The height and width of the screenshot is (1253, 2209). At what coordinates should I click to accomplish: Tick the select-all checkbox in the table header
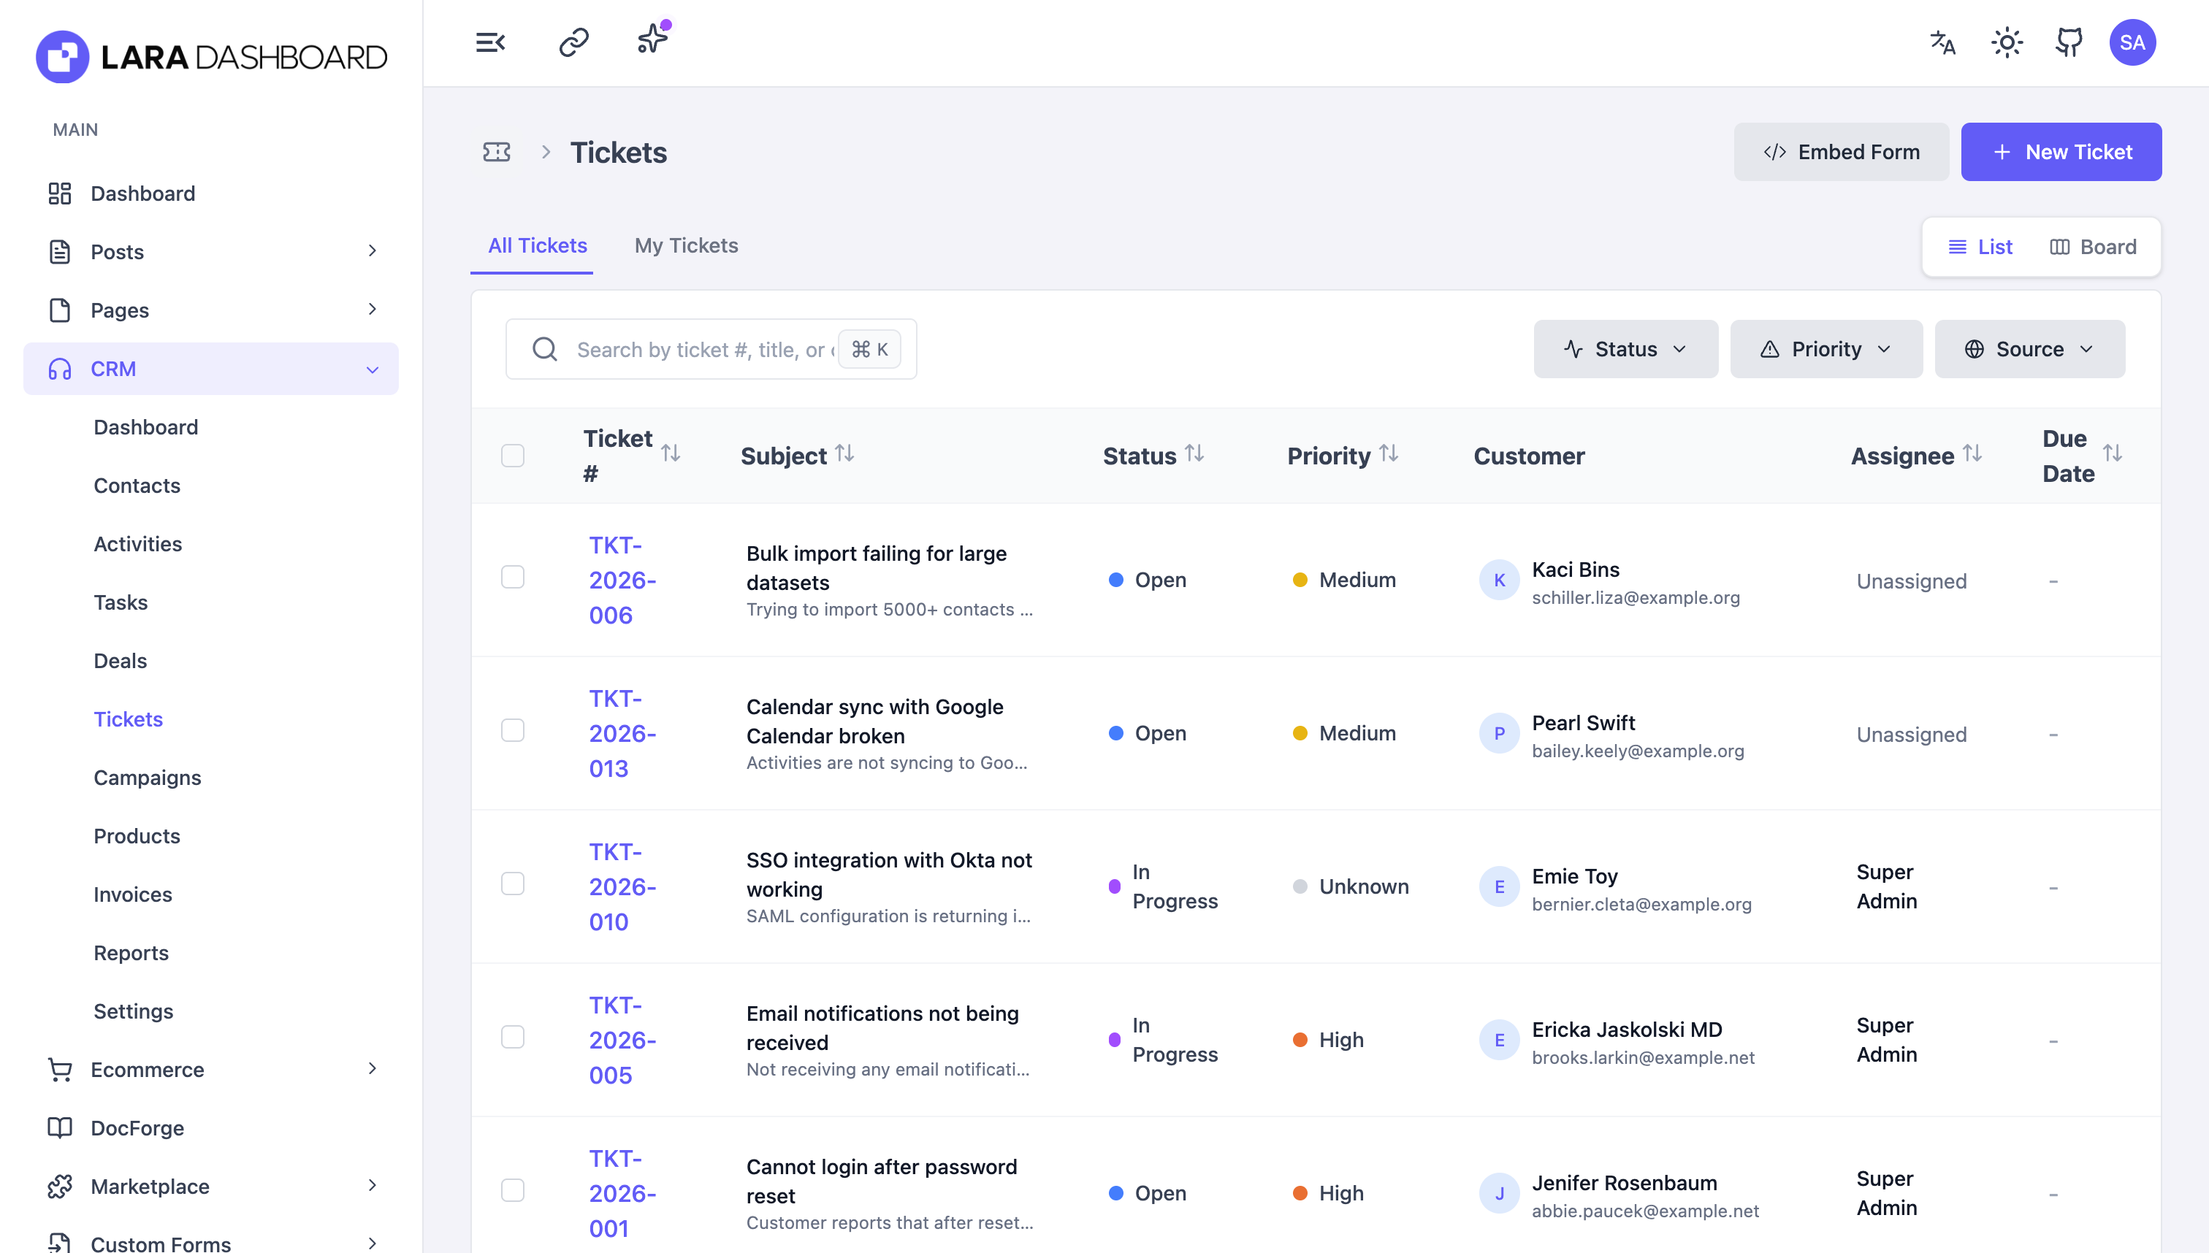513,455
